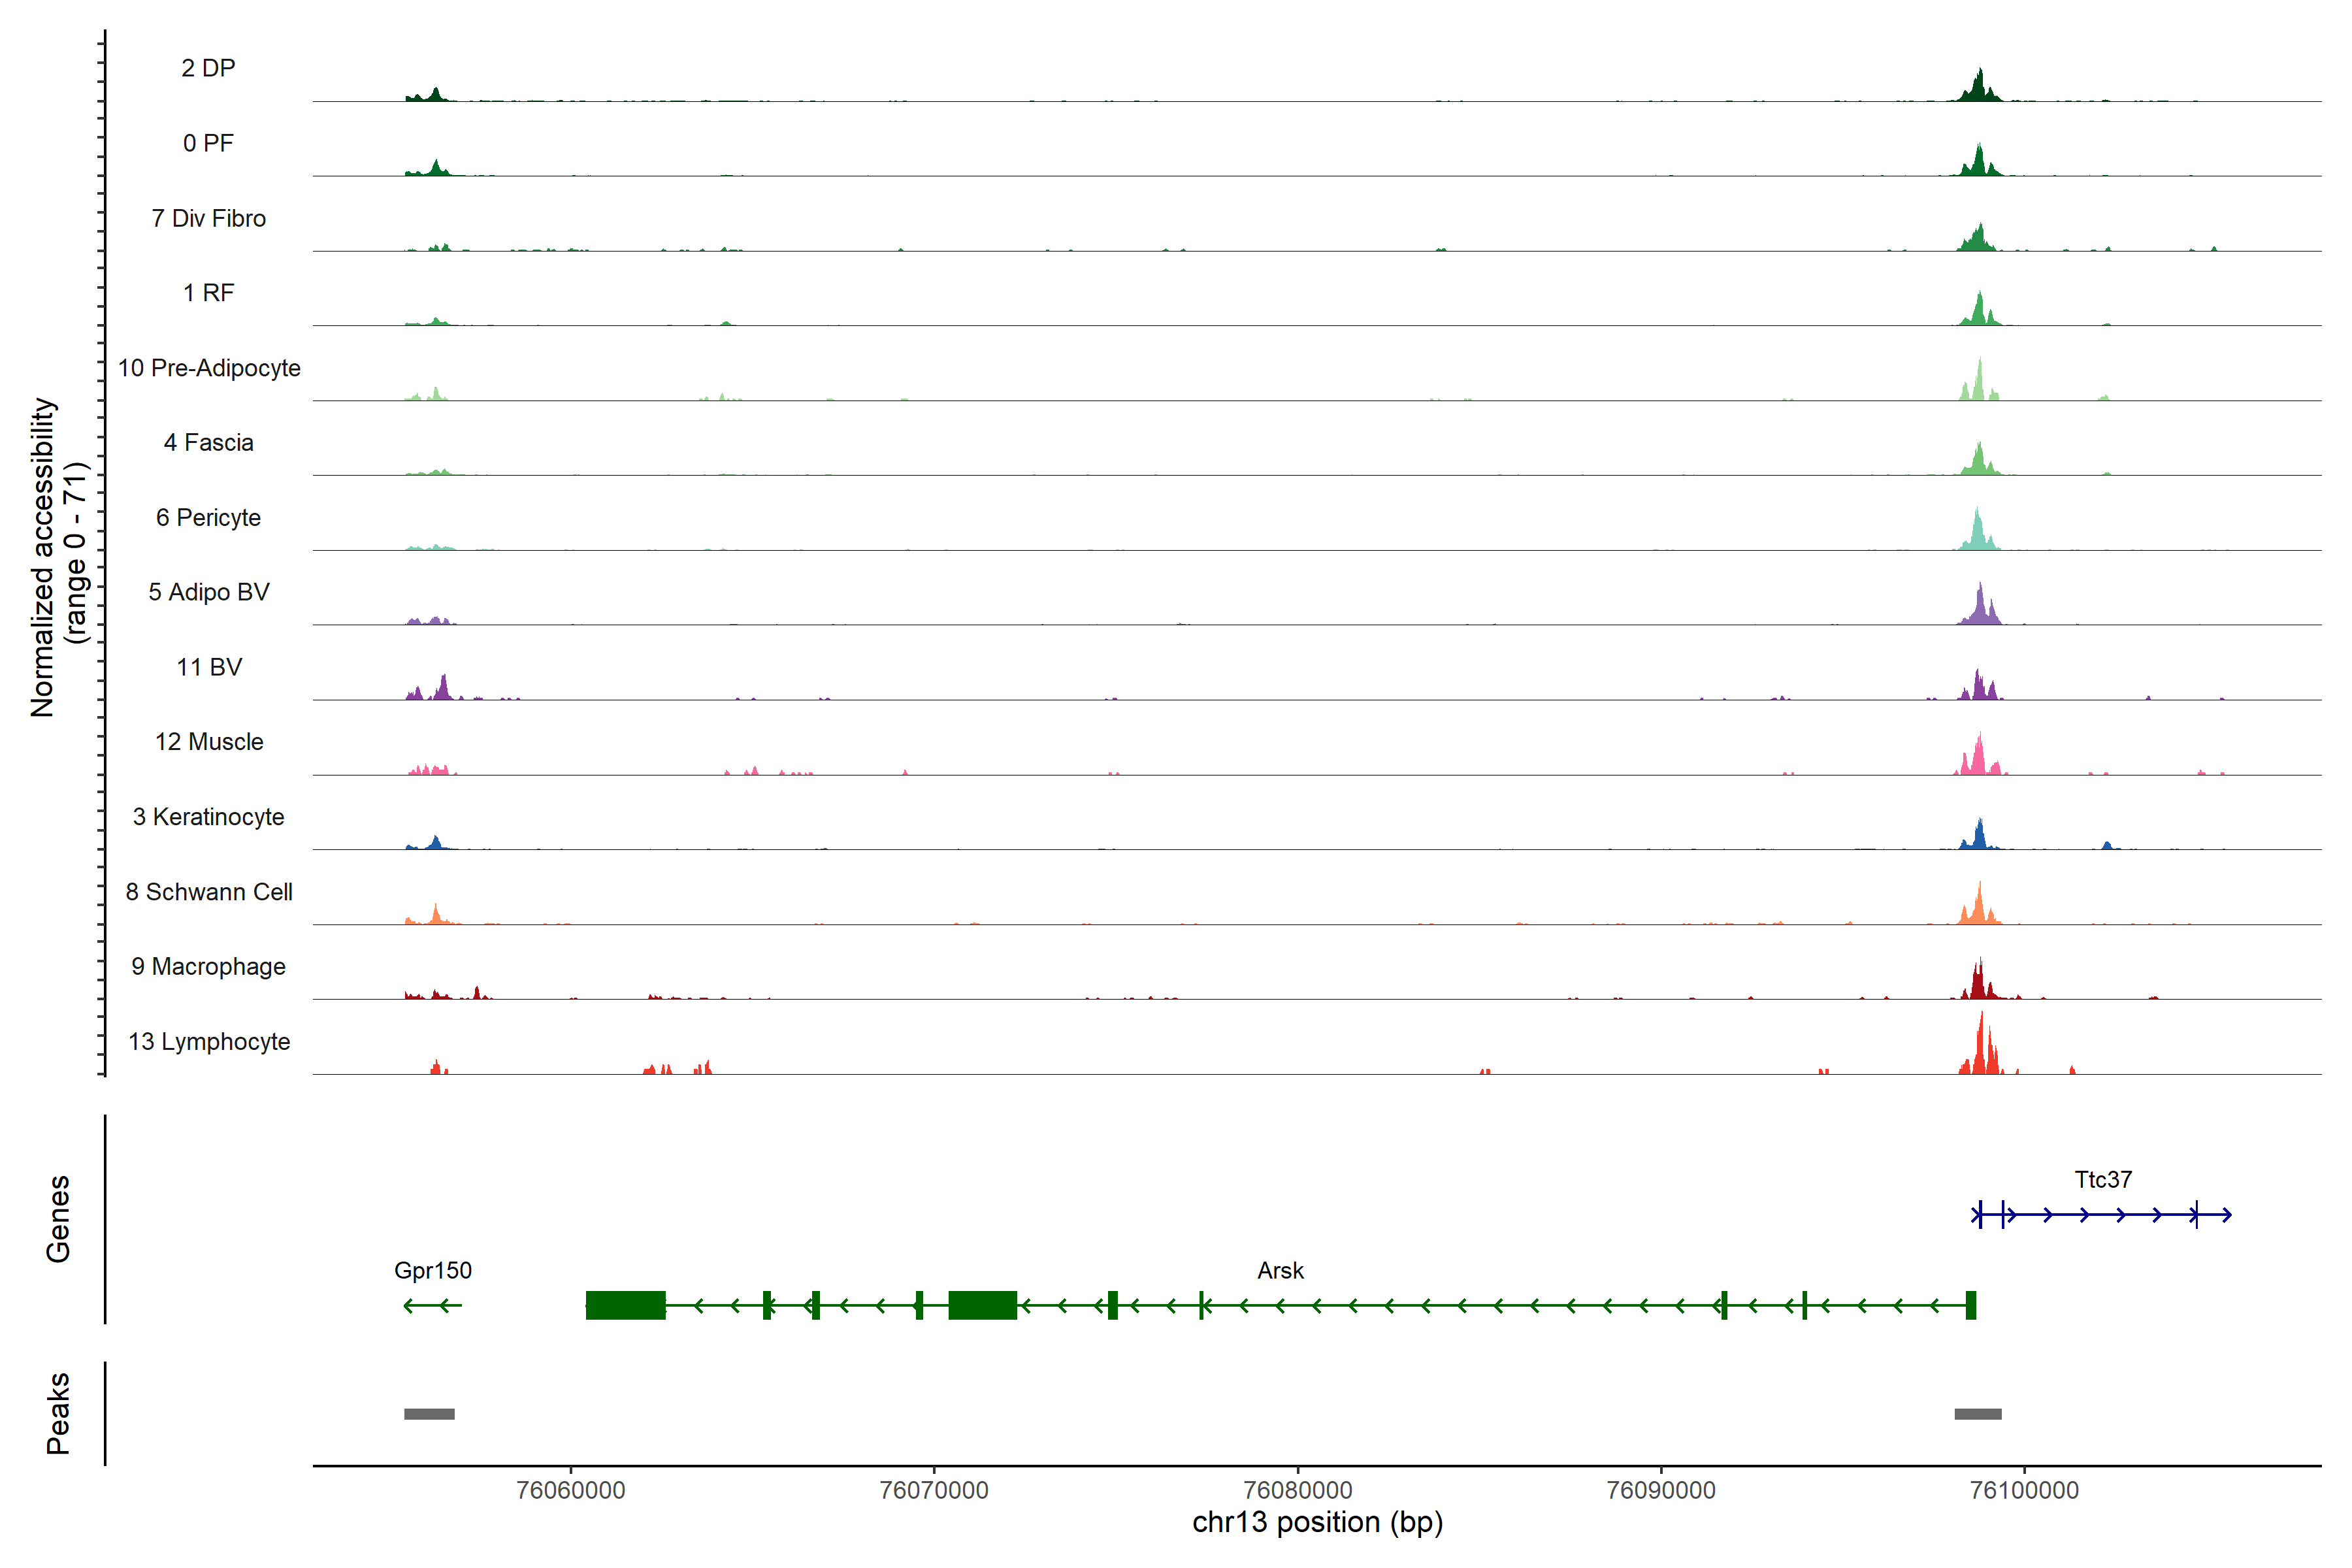The width and height of the screenshot is (2352, 1568).
Task: Click the Arsk gene label
Action: [1280, 1270]
